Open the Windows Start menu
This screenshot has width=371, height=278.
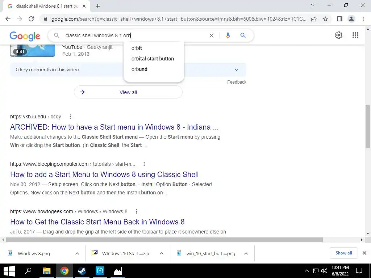(x=9, y=271)
